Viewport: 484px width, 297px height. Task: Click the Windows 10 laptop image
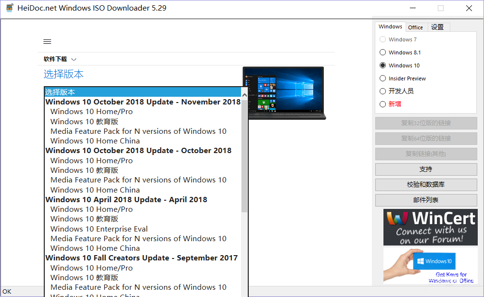[284, 93]
